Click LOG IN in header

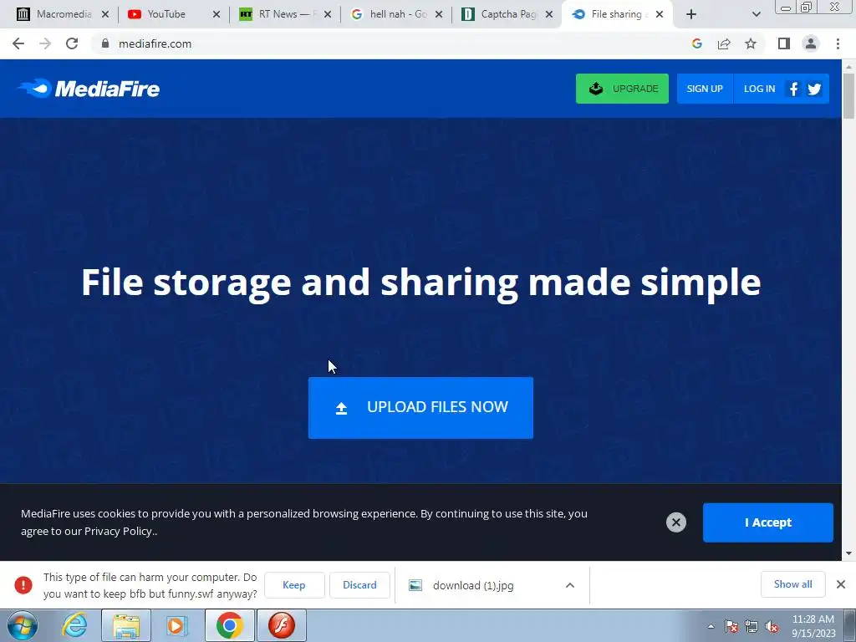[x=759, y=89]
